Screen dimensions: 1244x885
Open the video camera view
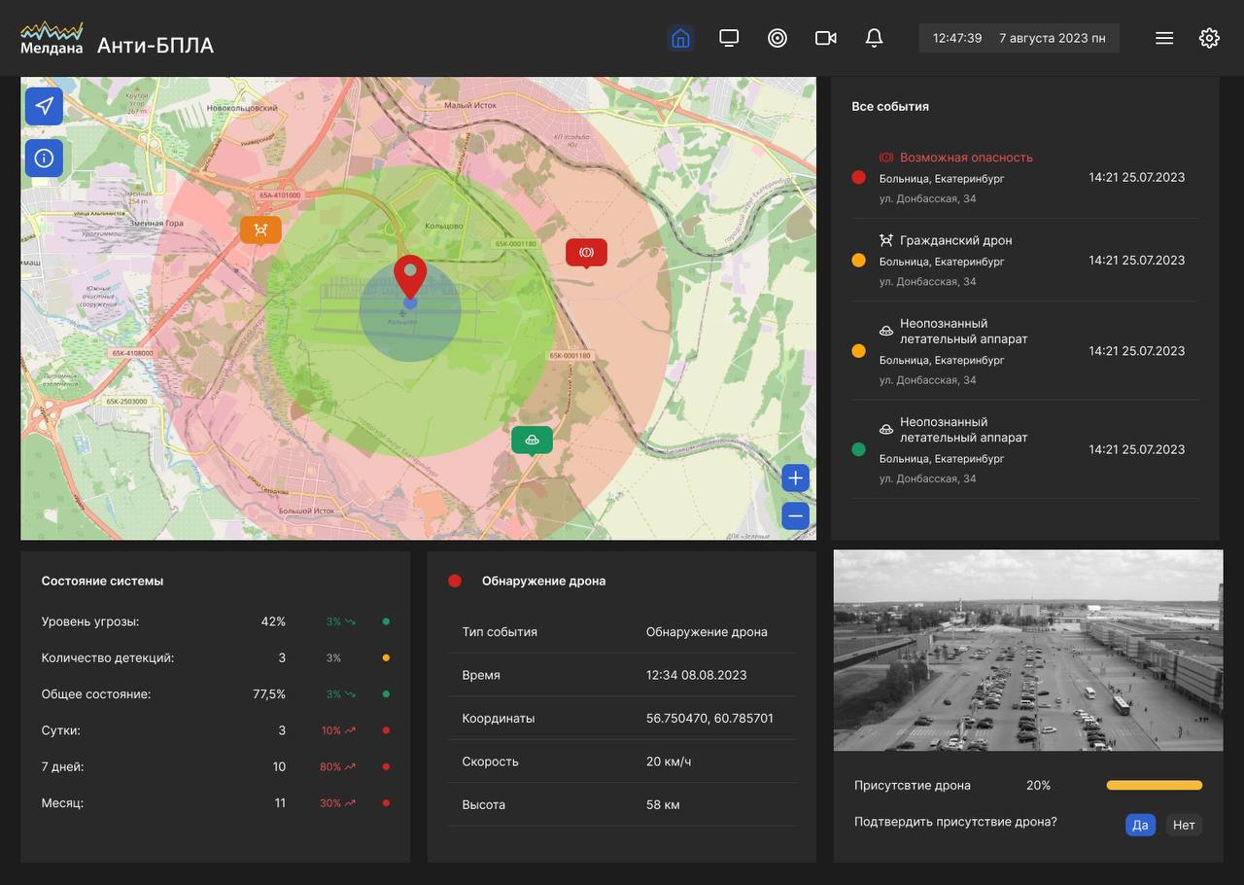(x=826, y=38)
